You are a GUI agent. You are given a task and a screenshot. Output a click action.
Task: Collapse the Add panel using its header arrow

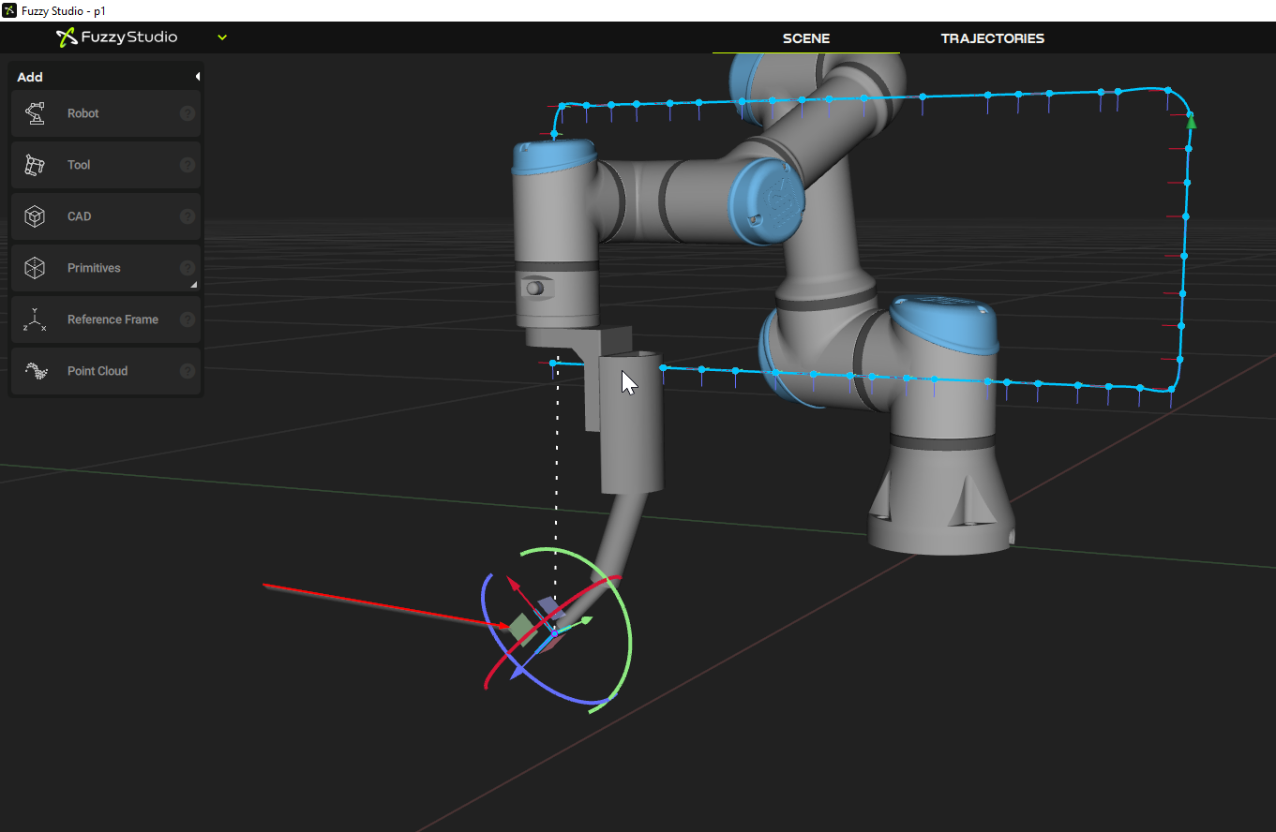[x=198, y=76]
